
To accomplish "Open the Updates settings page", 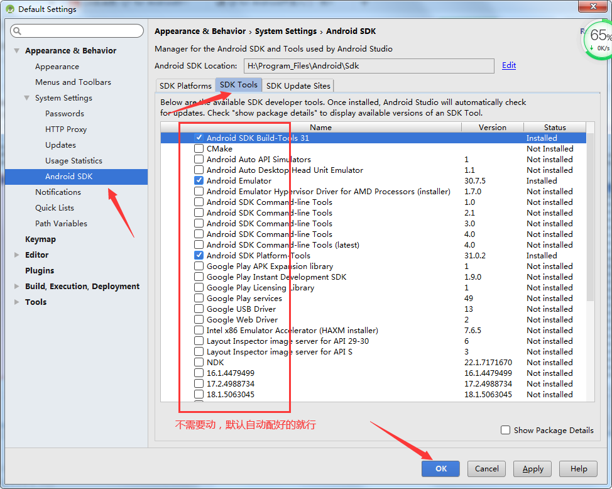I will coord(60,145).
